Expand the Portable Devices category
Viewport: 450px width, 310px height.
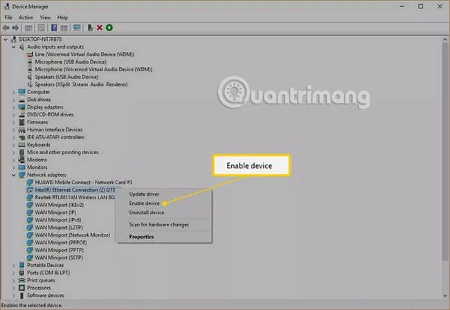pos(13,265)
